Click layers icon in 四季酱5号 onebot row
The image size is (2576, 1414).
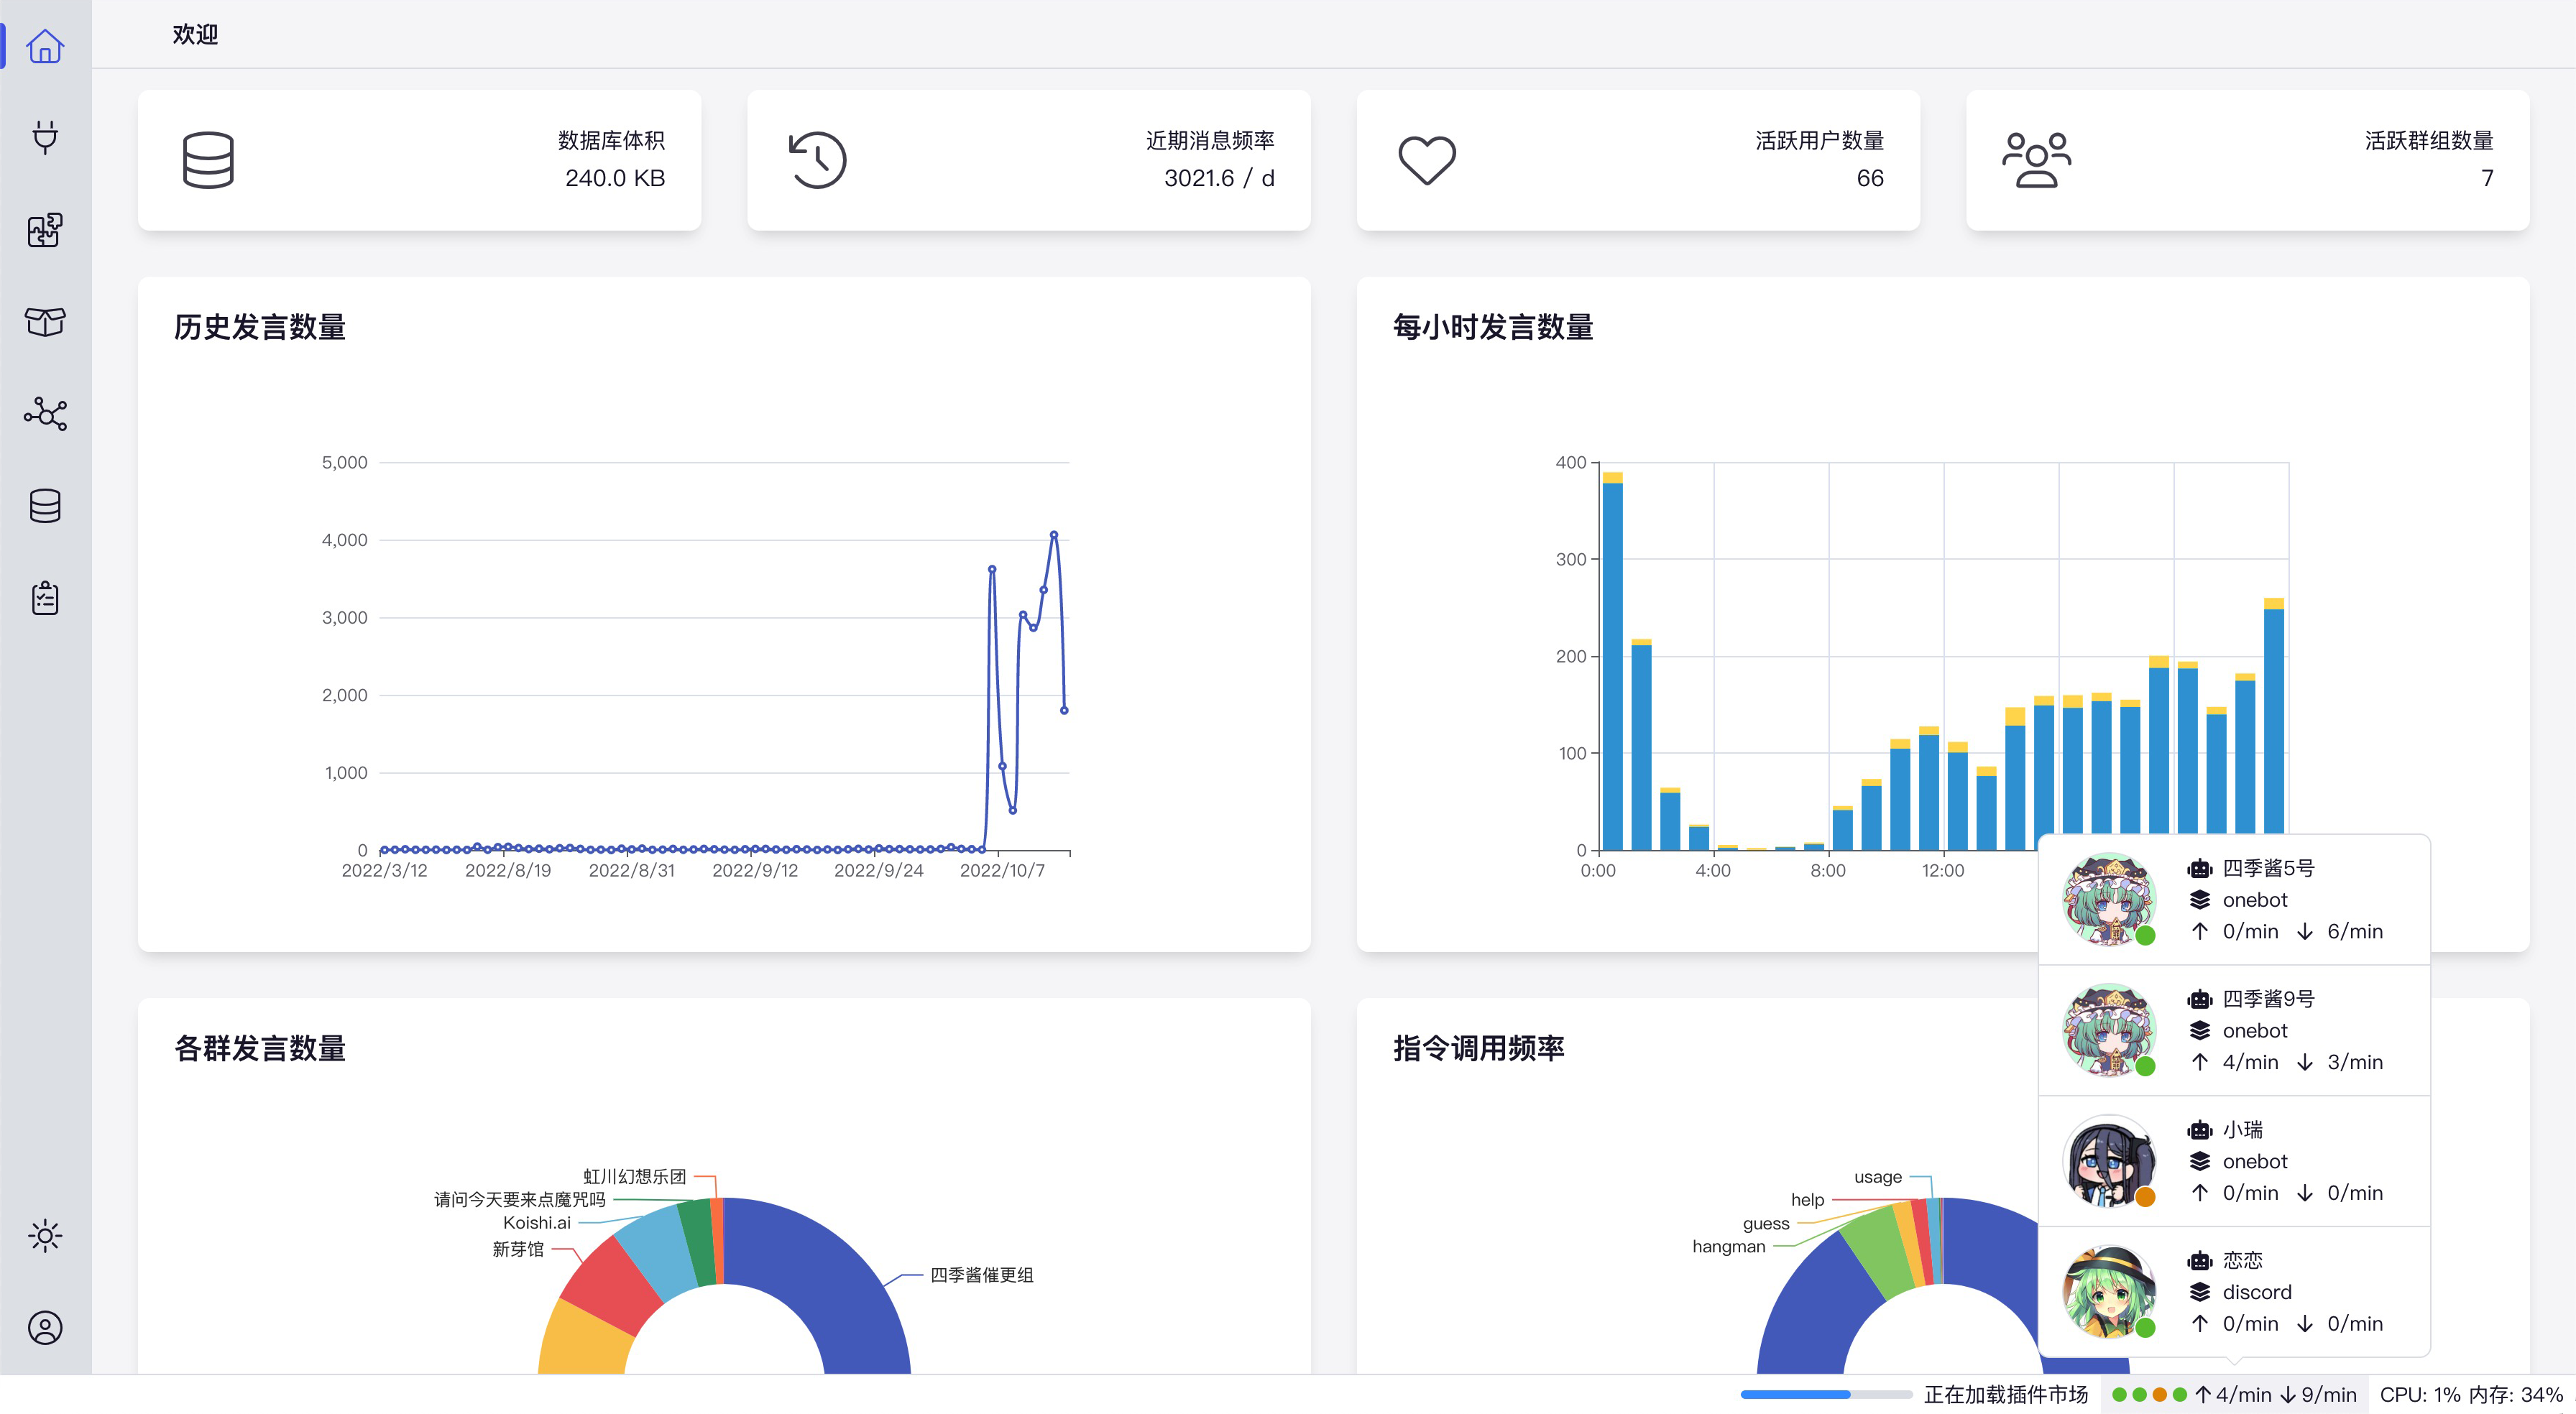click(x=2200, y=900)
